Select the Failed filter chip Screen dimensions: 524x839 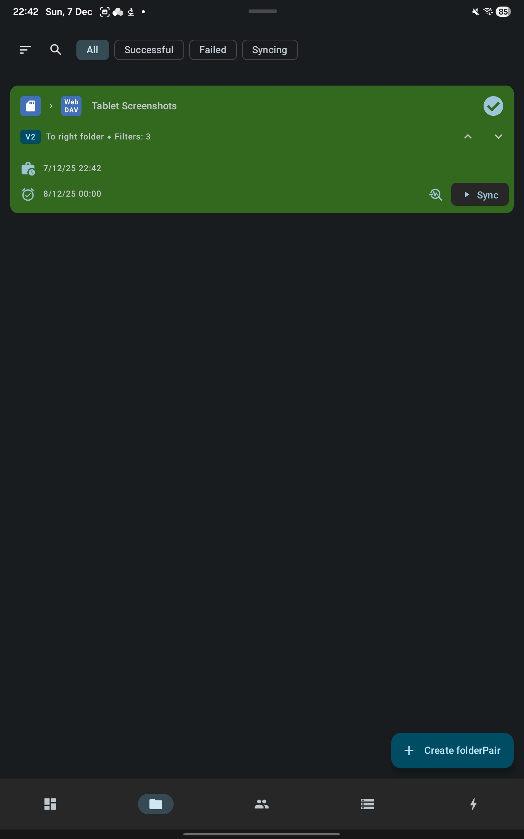click(x=213, y=50)
